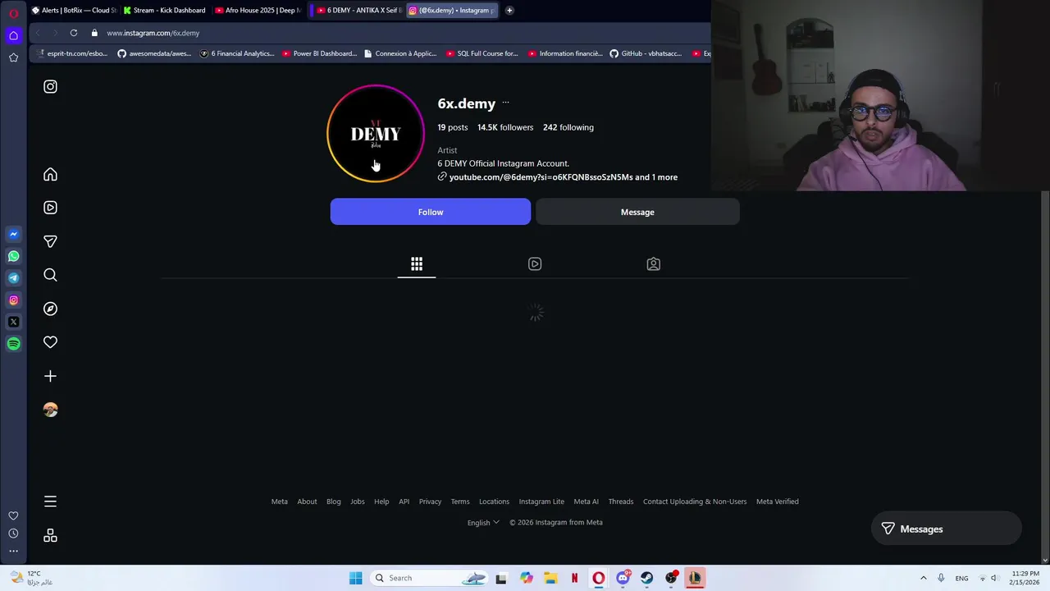
Task: Create new post with plus icon
Action: [x=50, y=376]
